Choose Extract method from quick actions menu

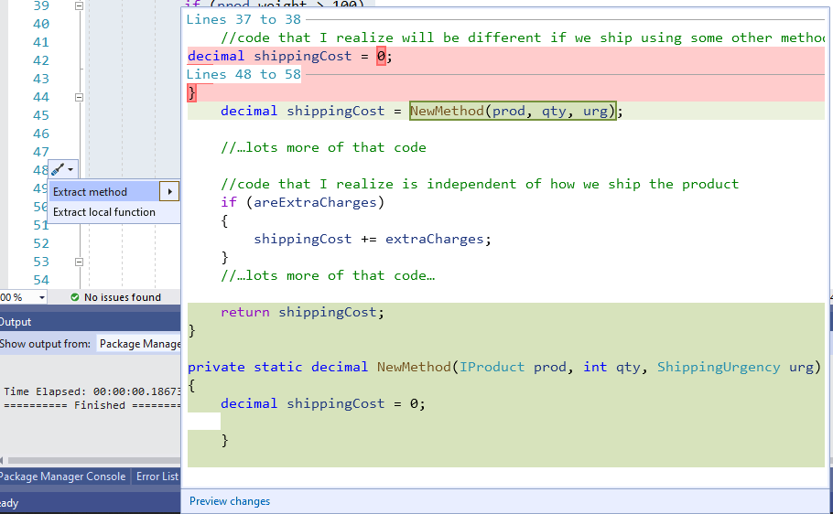(105, 192)
